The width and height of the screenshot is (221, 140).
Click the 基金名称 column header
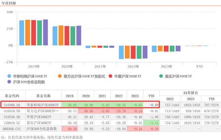point(44,96)
